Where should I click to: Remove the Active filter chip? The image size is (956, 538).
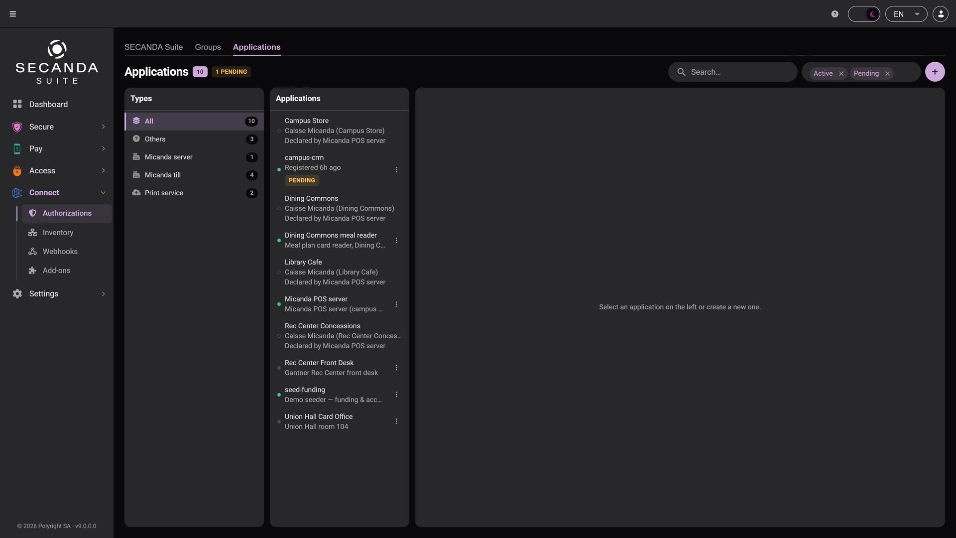tap(841, 74)
